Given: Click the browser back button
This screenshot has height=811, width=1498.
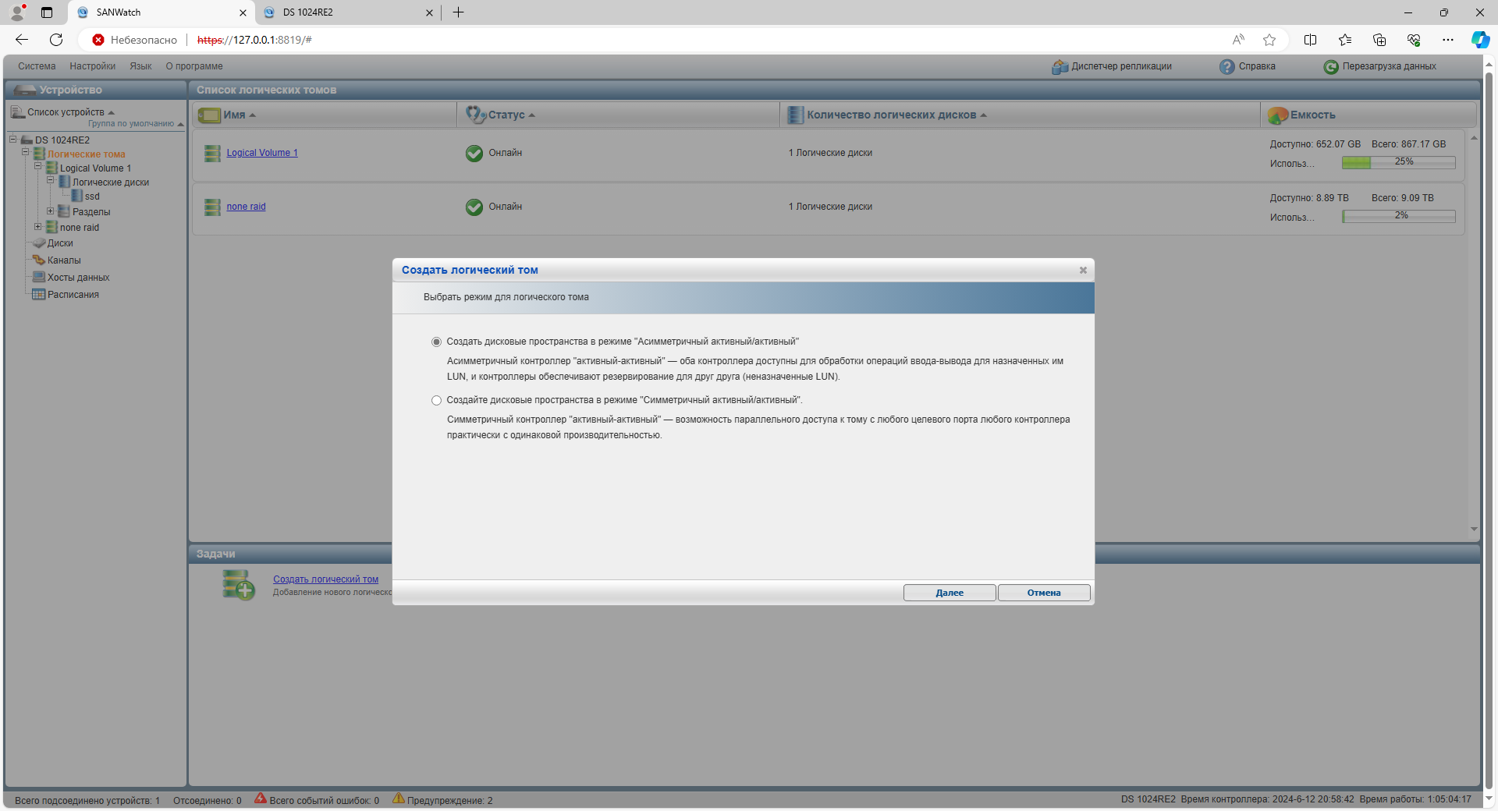Looking at the screenshot, I should (22, 40).
